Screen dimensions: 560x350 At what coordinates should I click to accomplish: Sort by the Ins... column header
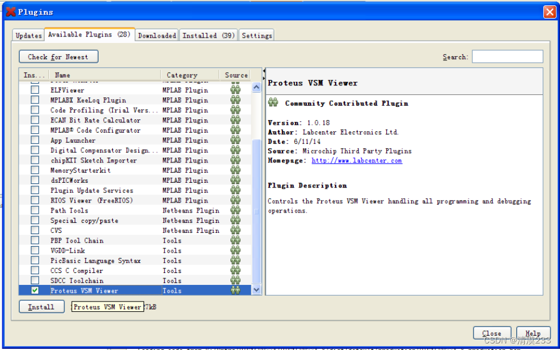click(x=34, y=75)
